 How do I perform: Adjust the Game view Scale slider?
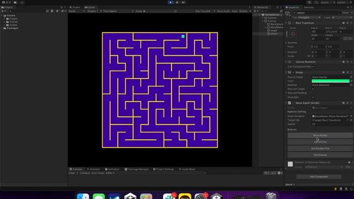point(158,11)
